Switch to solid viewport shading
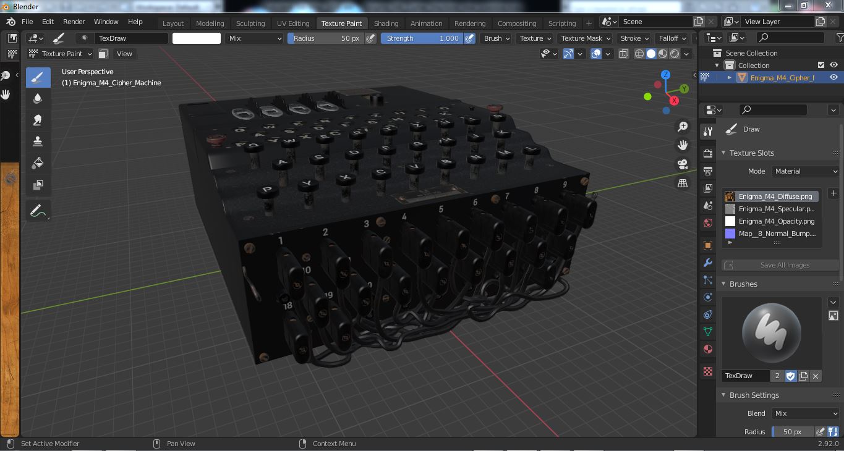844x451 pixels. tap(651, 54)
